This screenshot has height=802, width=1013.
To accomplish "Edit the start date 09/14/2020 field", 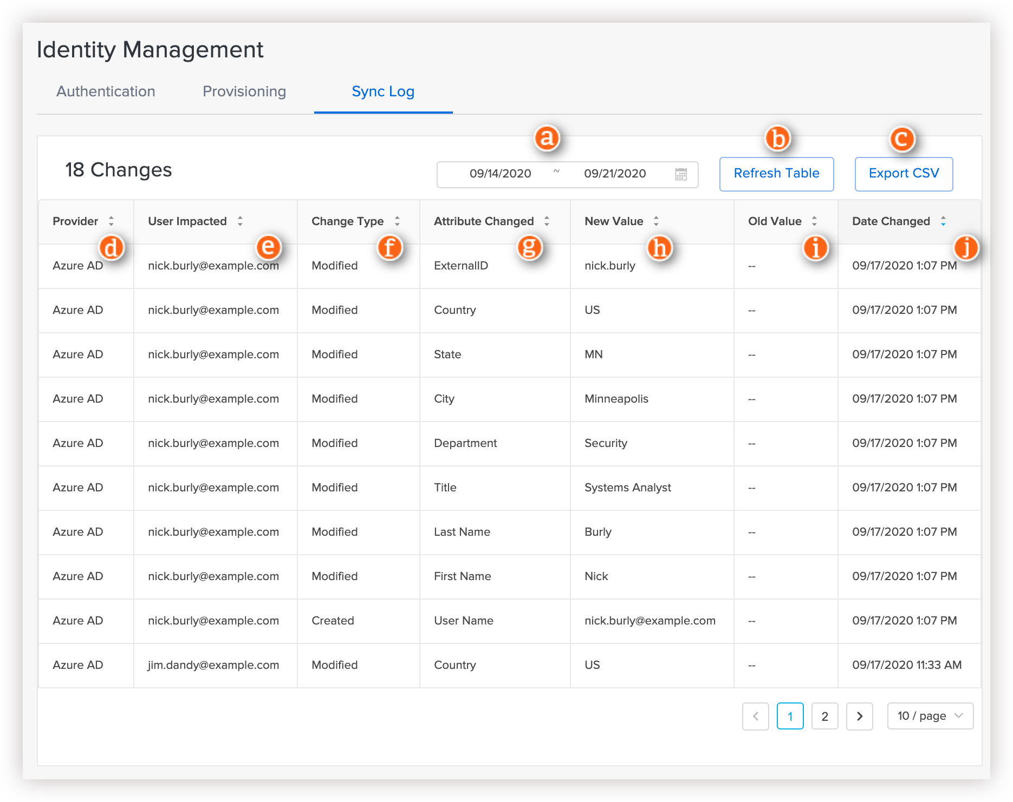I will tap(500, 174).
